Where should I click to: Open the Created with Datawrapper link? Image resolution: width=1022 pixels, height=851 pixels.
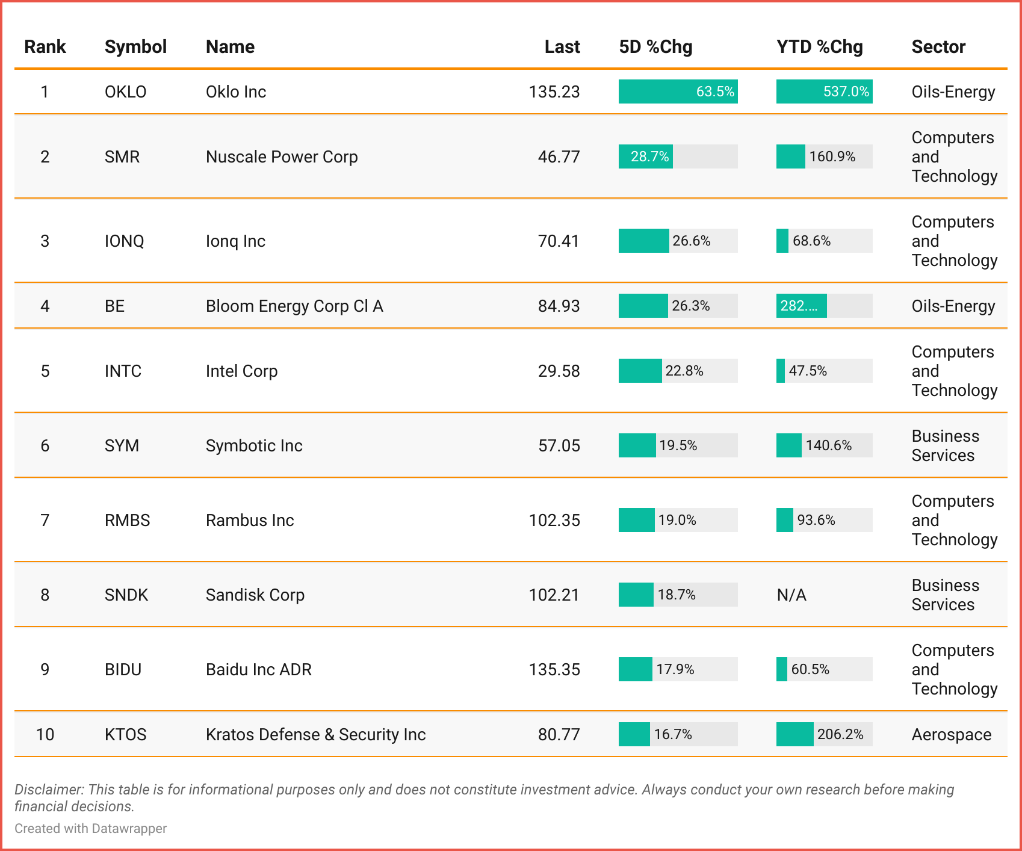[90, 828]
